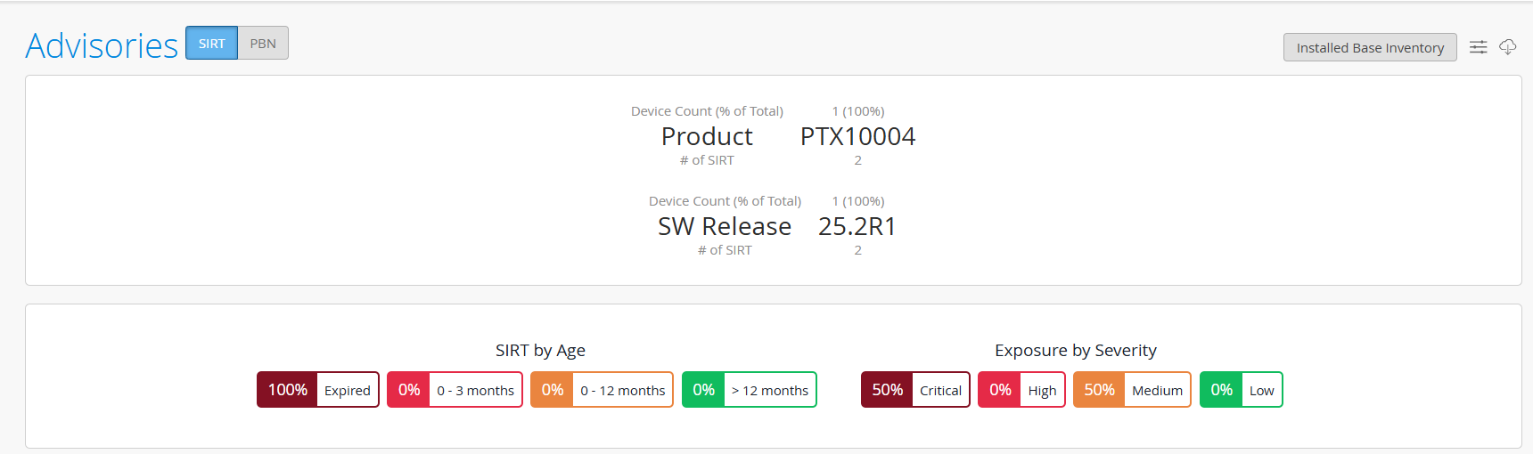Image resolution: width=1533 pixels, height=454 pixels.
Task: Click the Product label
Action: tap(707, 136)
